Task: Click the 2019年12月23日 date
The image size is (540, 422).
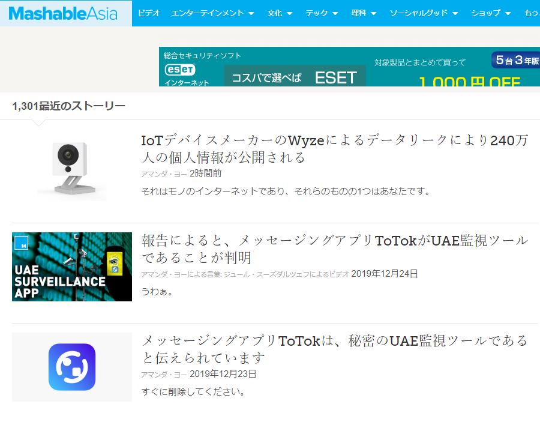Action: (x=223, y=374)
